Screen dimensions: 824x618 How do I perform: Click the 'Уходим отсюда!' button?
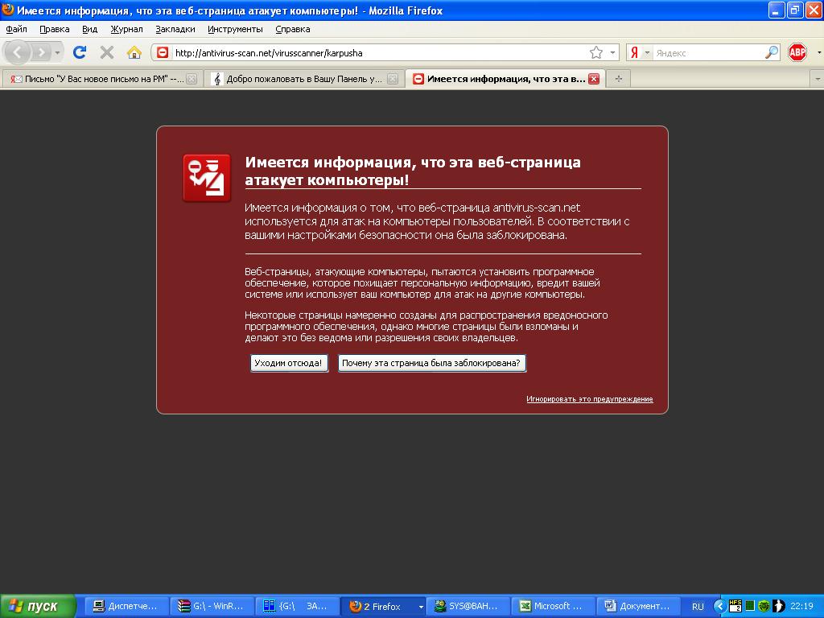(x=289, y=363)
